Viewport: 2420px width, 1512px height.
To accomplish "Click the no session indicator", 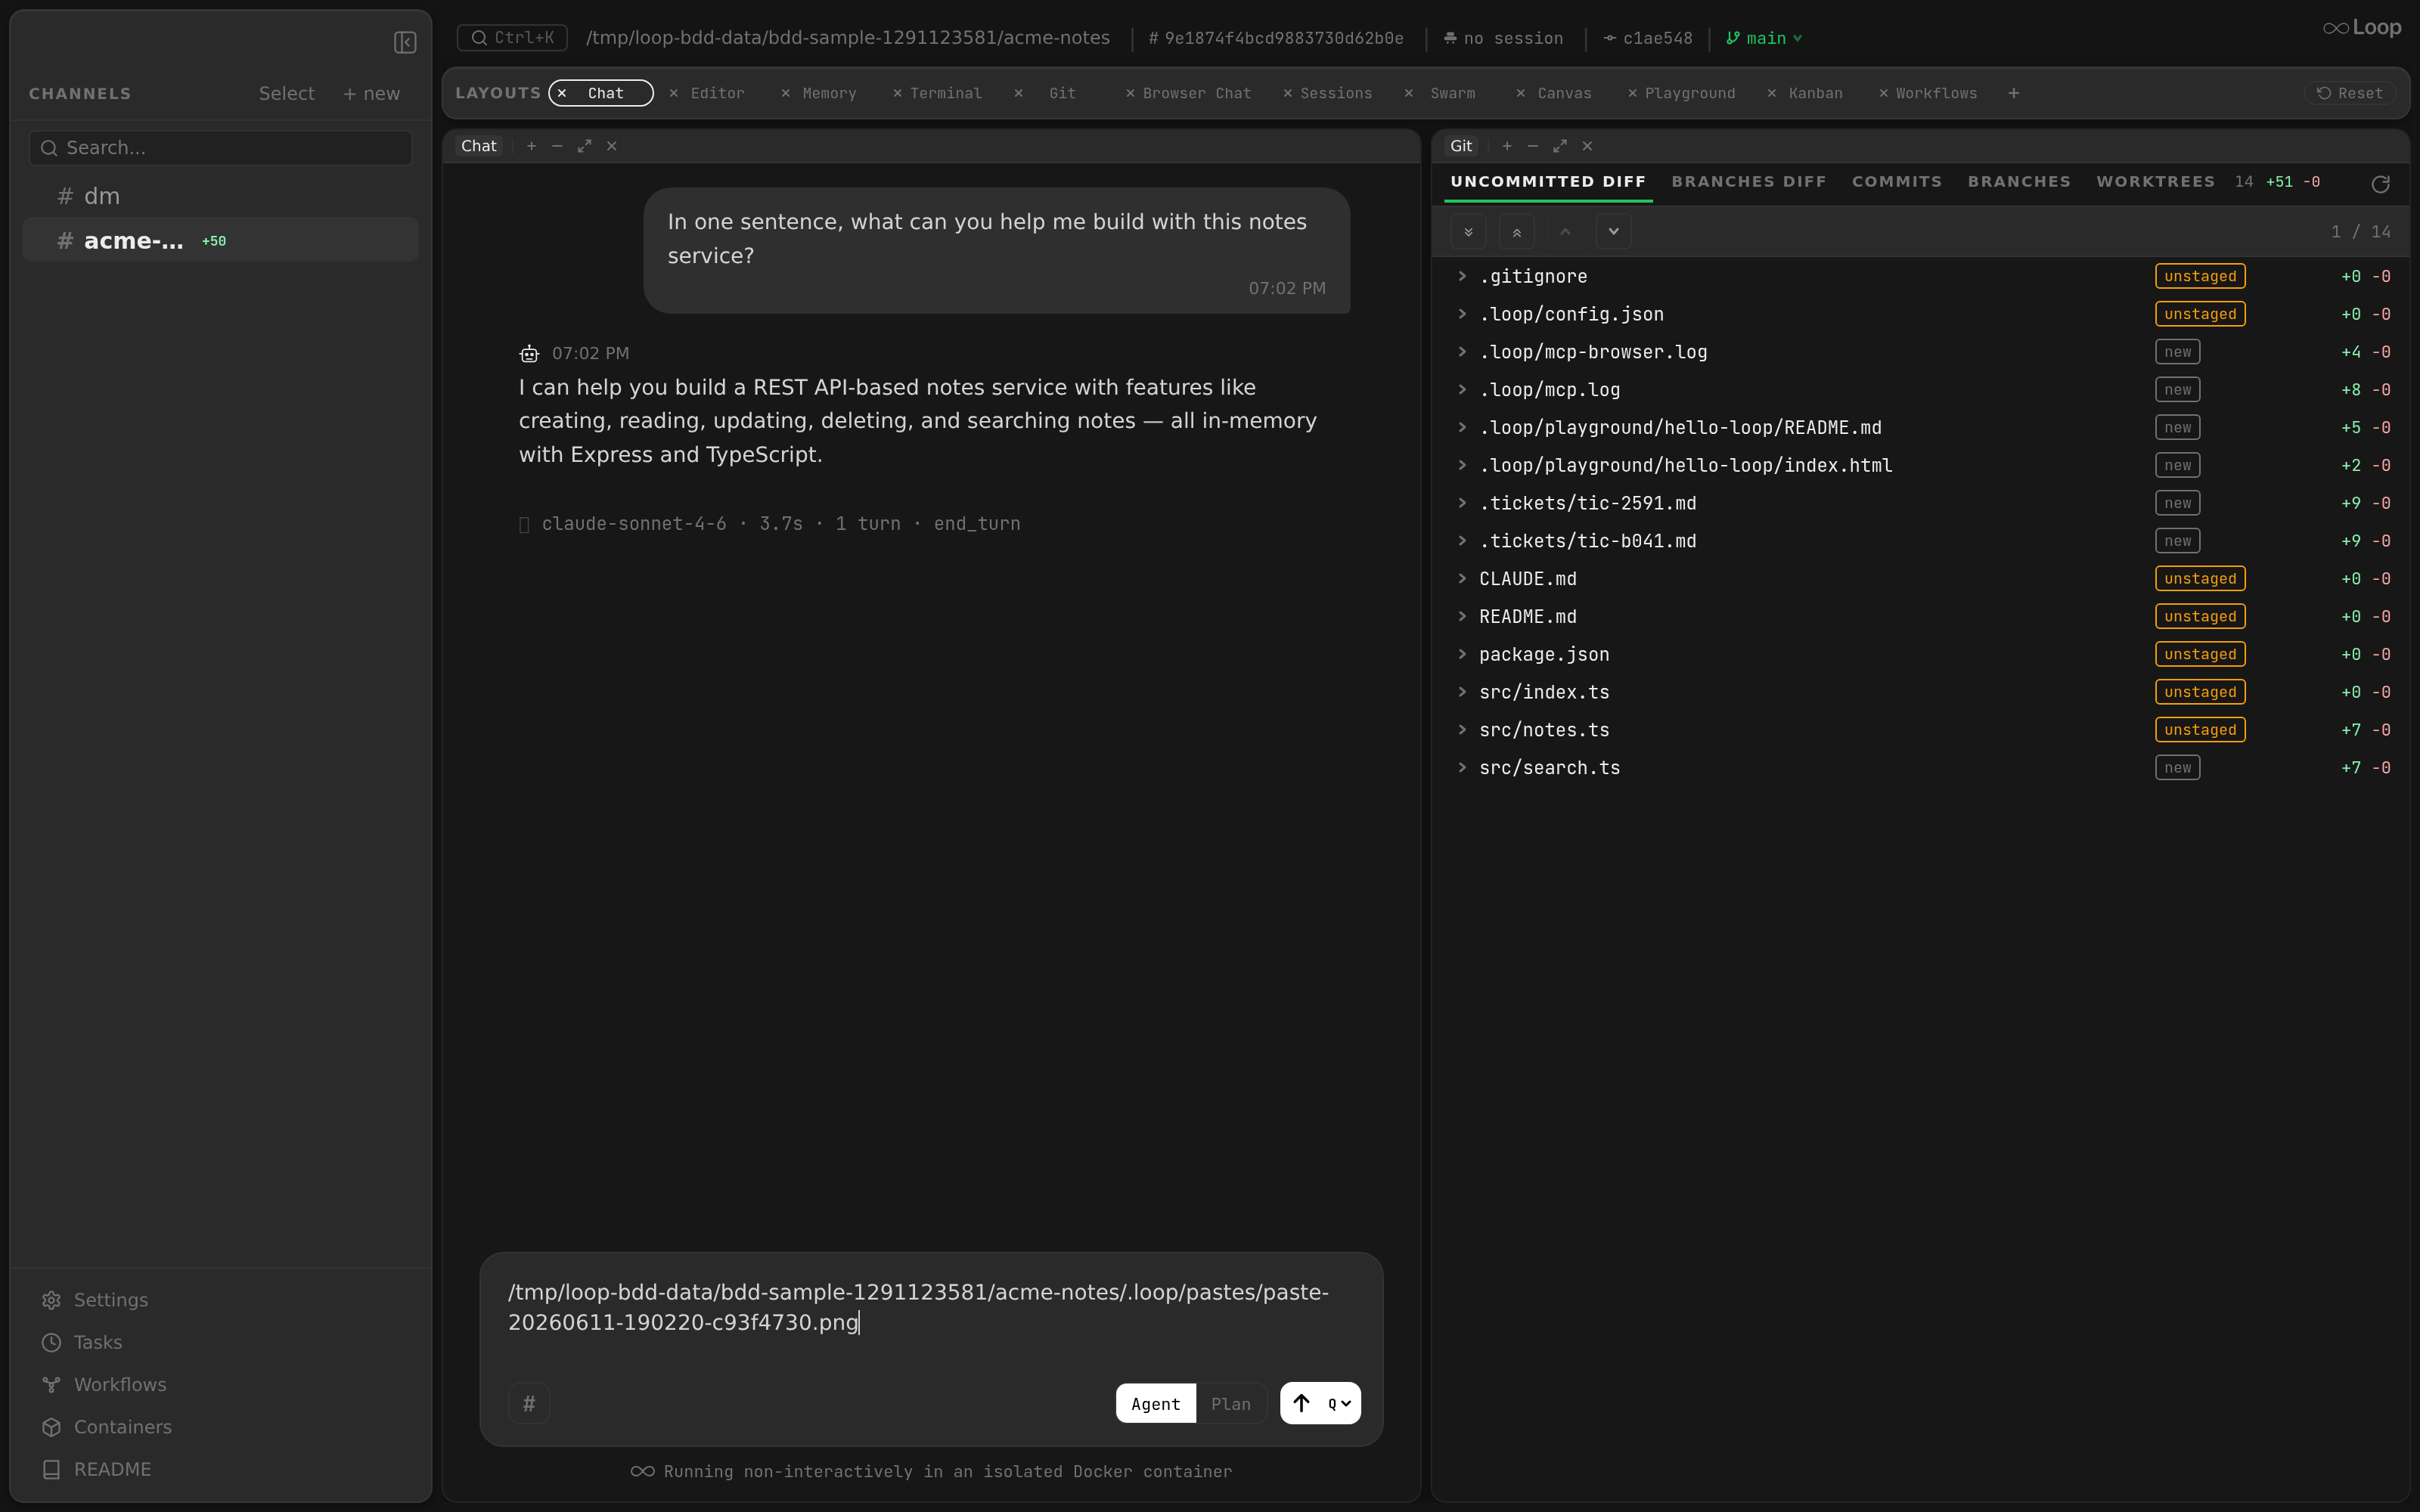I will (1503, 38).
